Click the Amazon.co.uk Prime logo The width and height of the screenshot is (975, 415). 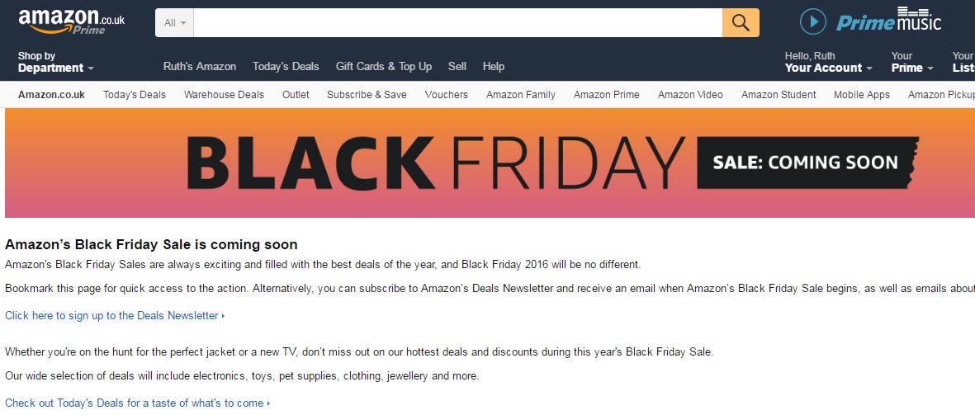(71, 21)
